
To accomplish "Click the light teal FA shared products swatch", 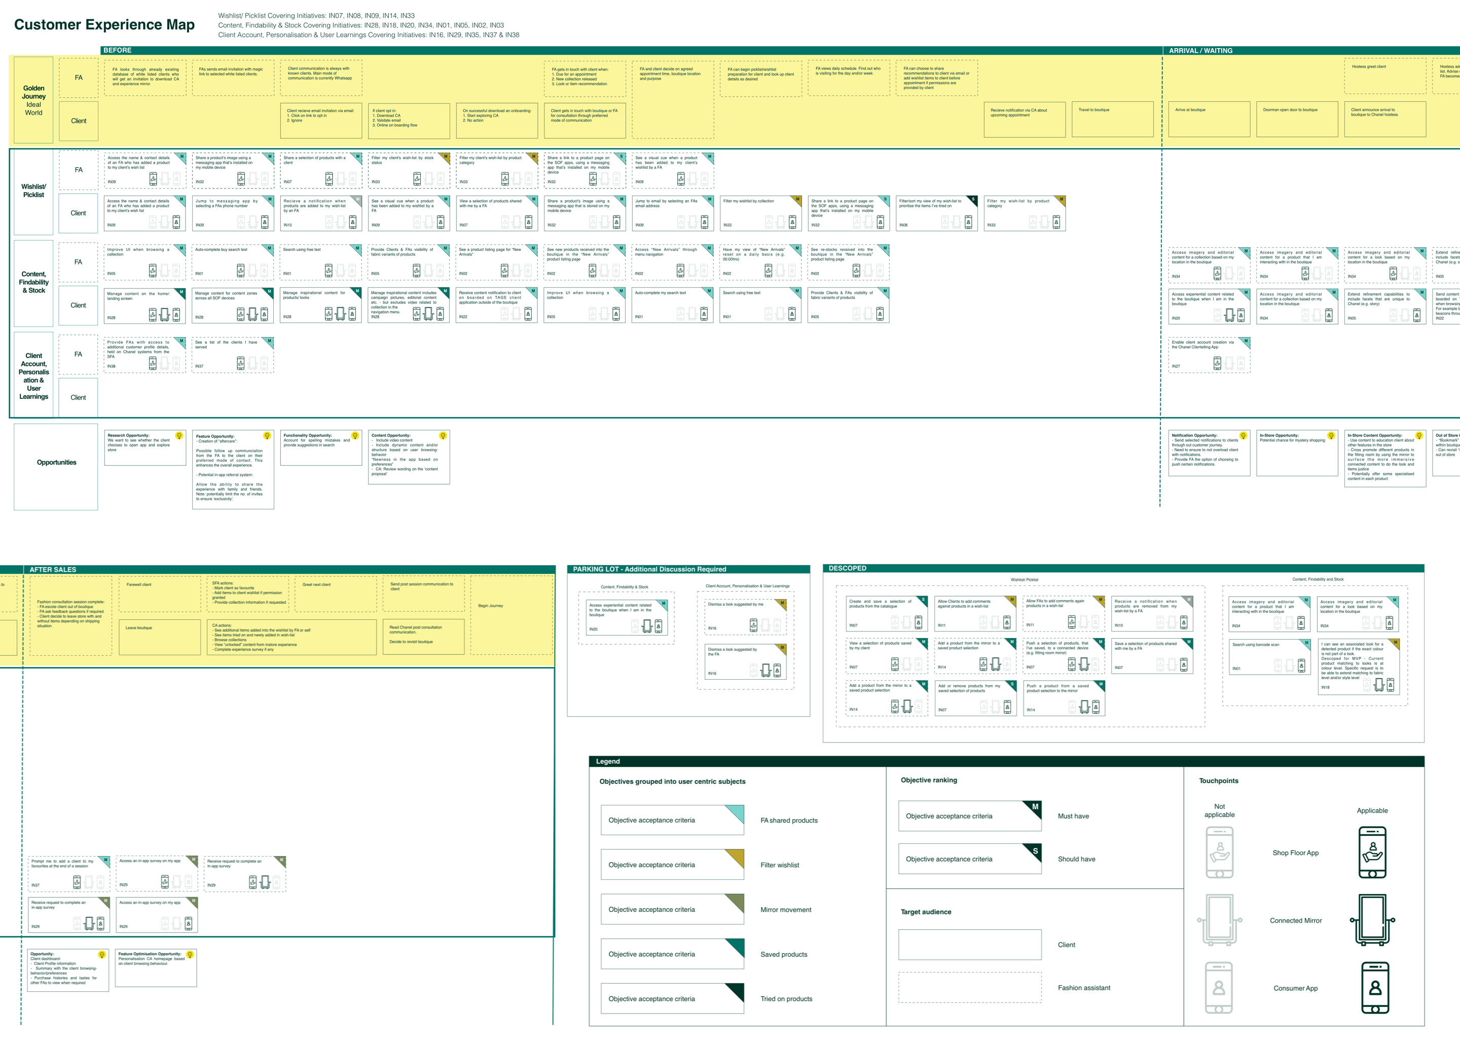I will [735, 813].
